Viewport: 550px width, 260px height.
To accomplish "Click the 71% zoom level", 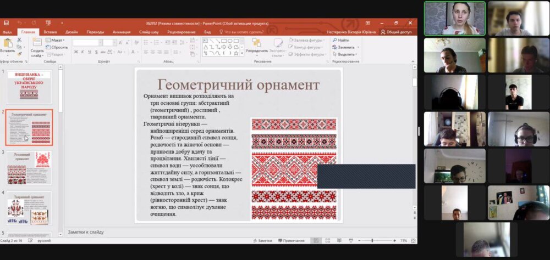I will (403, 241).
